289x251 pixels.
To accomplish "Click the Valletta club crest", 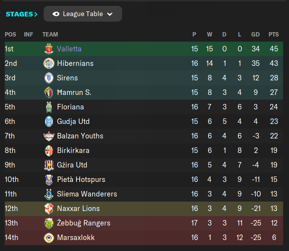I will [x=49, y=49].
